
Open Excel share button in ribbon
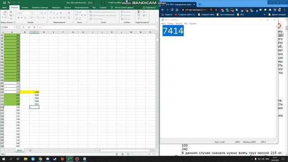pos(149,8)
